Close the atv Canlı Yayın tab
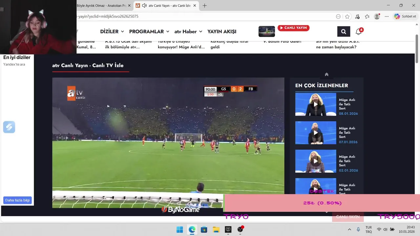The height and width of the screenshot is (236, 420). coord(195,6)
